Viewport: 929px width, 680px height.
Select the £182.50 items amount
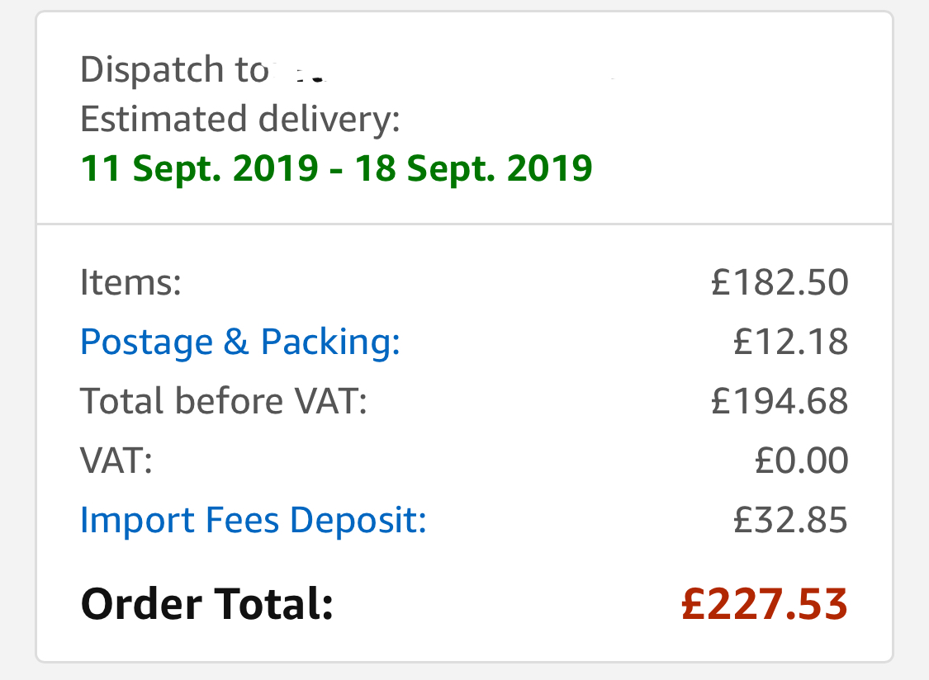[780, 283]
